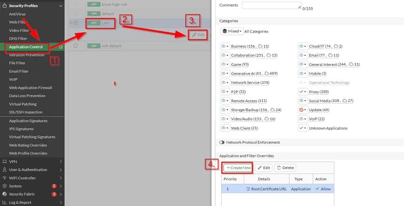Click into the Comments text box
This screenshot has height=206, width=404.
pyautogui.click(x=272, y=5)
